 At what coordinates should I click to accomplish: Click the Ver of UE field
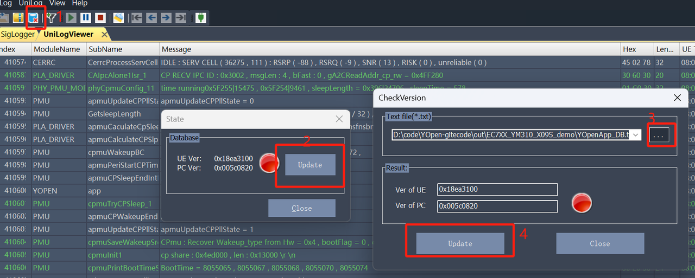coord(497,189)
